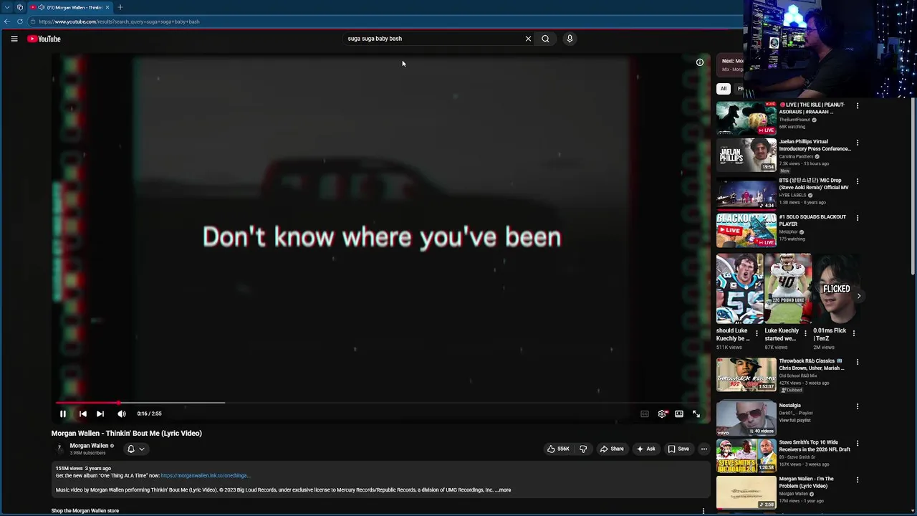This screenshot has height=516, width=917.
Task: Open options for Throwback R&B Classics
Action: coord(858,363)
